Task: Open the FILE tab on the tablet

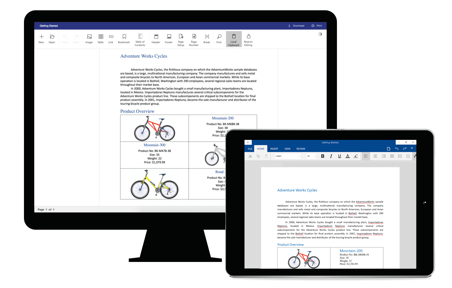Action: 250,149
